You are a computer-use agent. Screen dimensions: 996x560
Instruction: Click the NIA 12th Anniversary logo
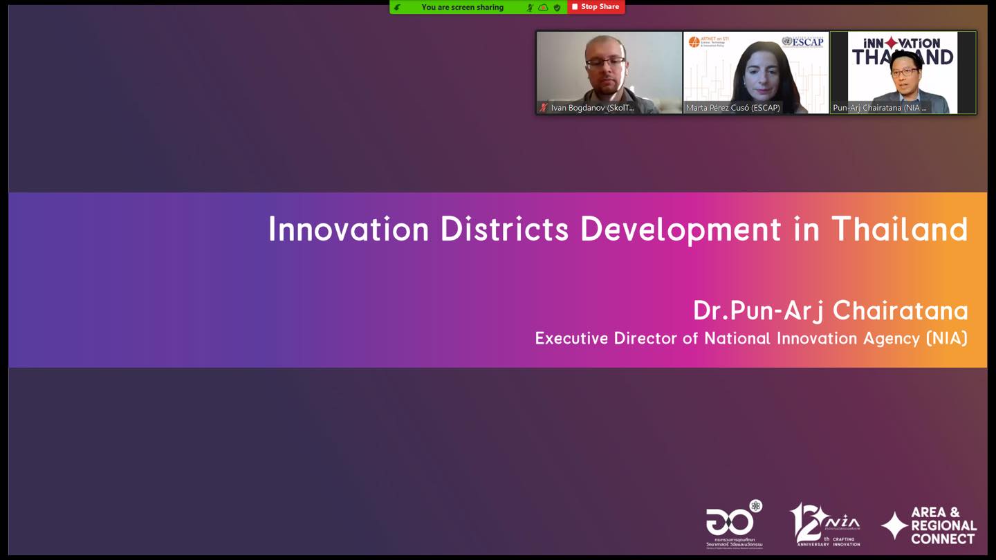point(825,525)
